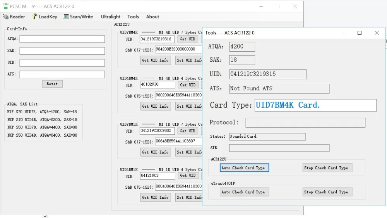
Task: Focus the Card-Info SAK field
Action: tap(62, 51)
